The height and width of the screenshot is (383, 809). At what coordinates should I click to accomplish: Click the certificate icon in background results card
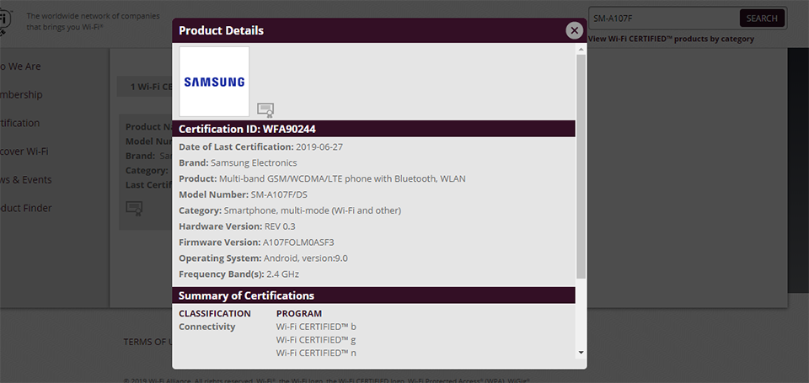134,207
